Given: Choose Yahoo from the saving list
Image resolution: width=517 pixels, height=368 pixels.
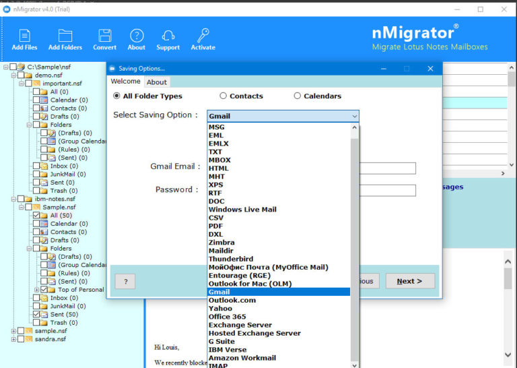Looking at the screenshot, I should (279, 309).
